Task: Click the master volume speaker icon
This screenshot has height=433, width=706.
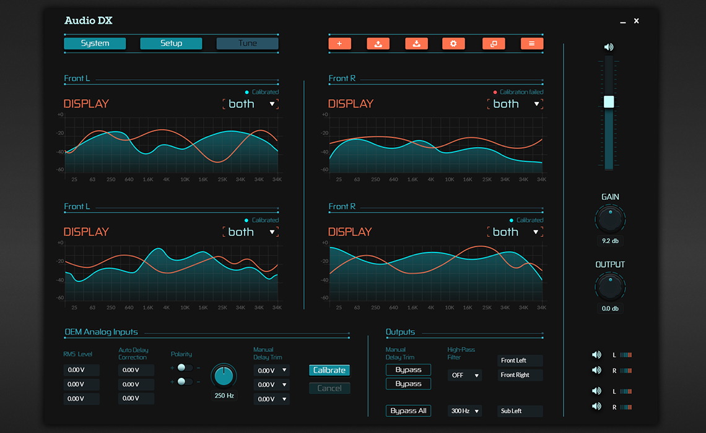Action: (x=608, y=46)
